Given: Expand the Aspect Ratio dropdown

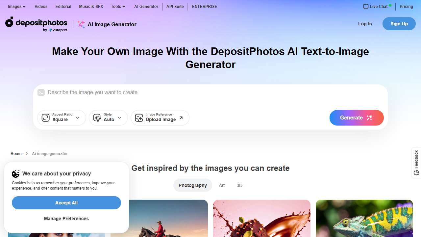Looking at the screenshot, I should coord(78,118).
